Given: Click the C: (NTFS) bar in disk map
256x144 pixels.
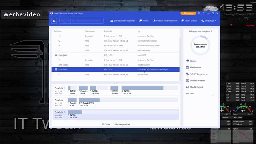Looking at the screenshot, I should pos(99,88).
